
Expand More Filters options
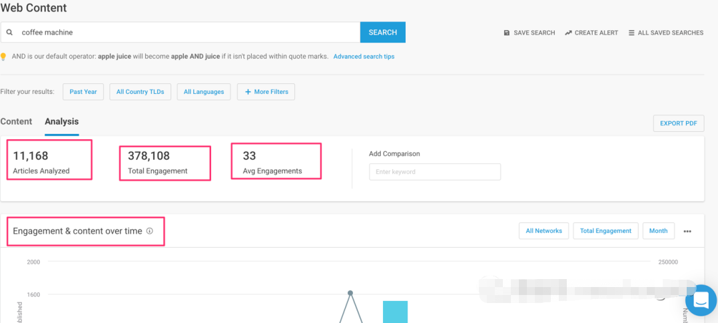(266, 92)
